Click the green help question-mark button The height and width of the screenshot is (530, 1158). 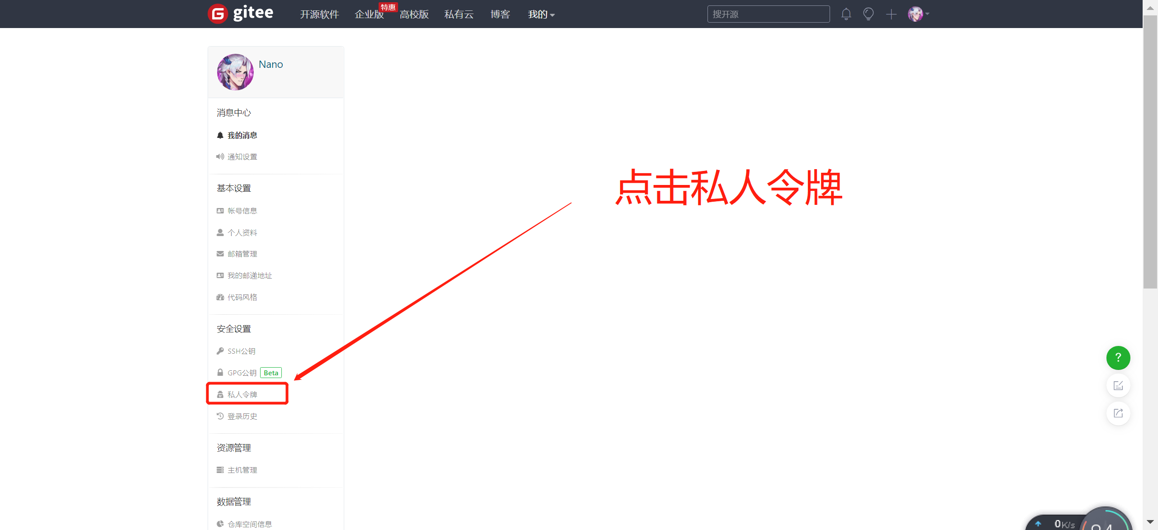(1118, 358)
